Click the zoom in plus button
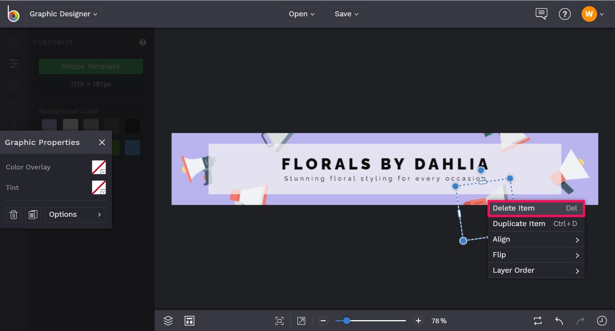 418,321
